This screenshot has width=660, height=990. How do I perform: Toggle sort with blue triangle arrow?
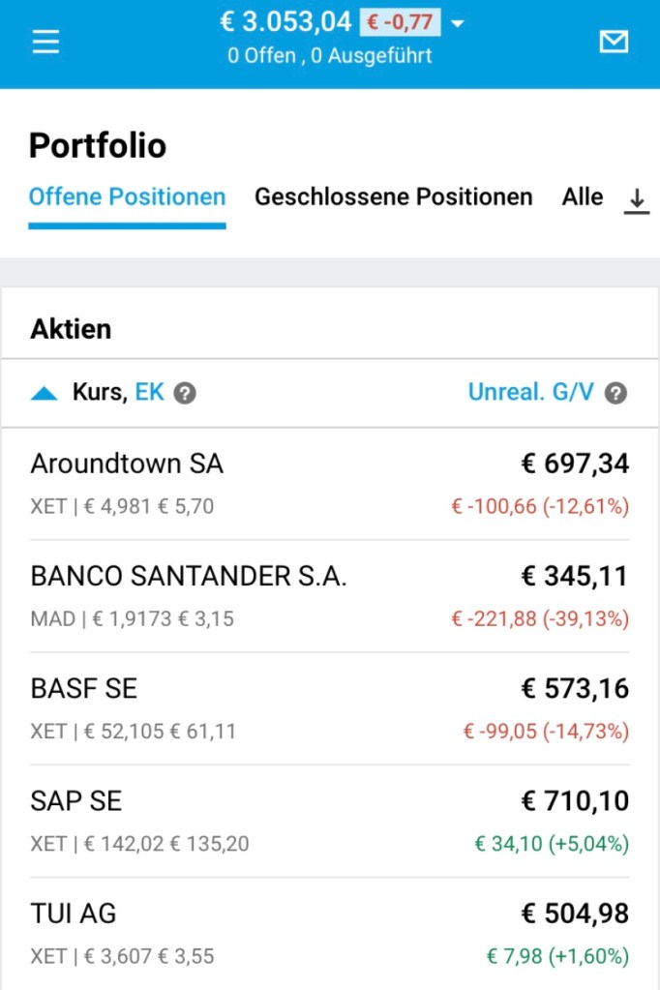[45, 393]
